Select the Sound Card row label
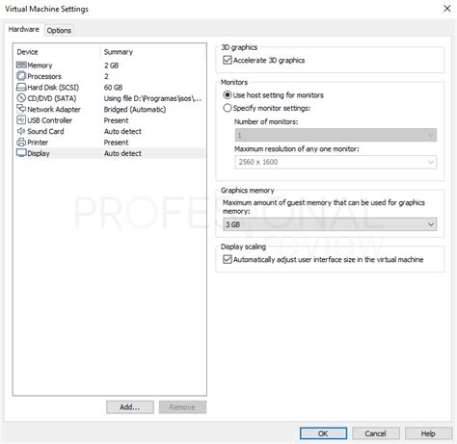The height and width of the screenshot is (444, 457). click(45, 131)
